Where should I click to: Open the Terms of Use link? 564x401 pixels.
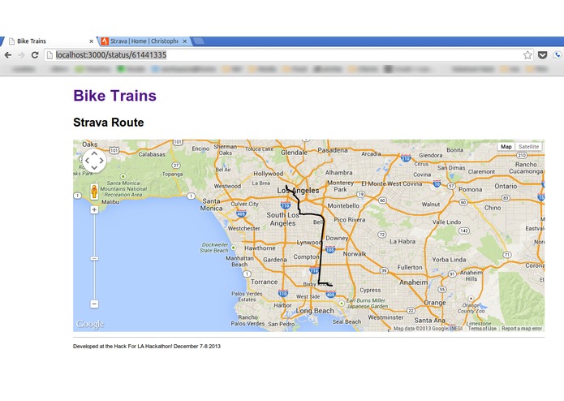click(482, 329)
